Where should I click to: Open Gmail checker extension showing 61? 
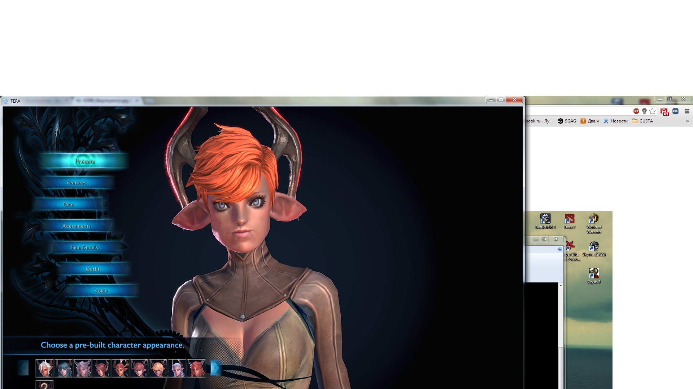(x=665, y=112)
